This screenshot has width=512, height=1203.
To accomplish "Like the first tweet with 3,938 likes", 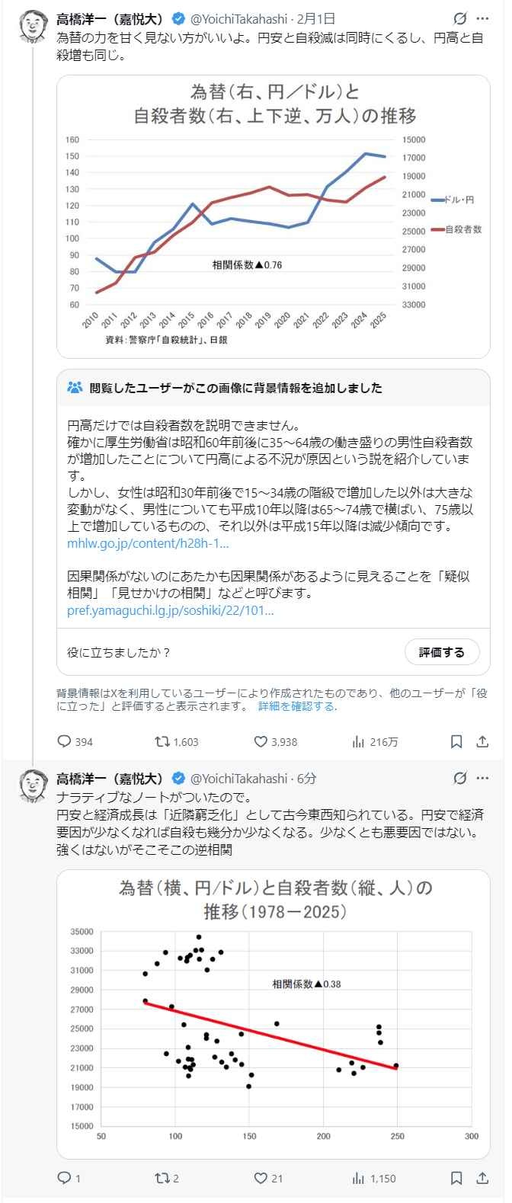I will 261,741.
